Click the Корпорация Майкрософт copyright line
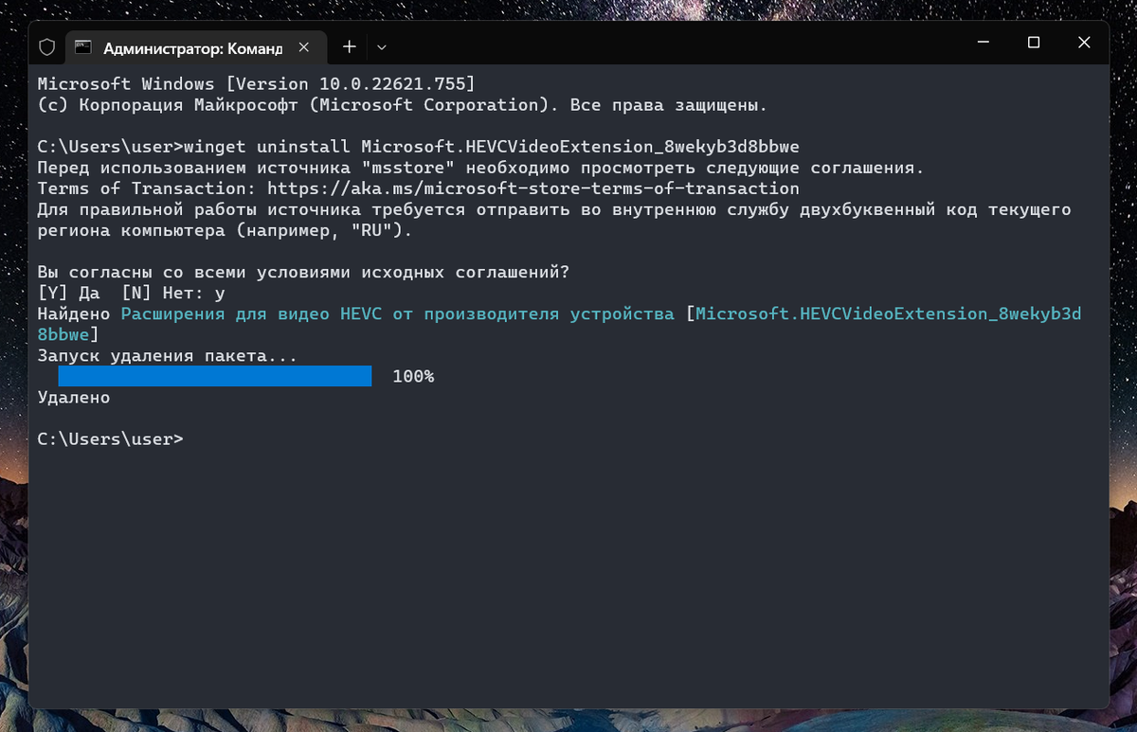Viewport: 1137px width, 732px height. click(402, 105)
